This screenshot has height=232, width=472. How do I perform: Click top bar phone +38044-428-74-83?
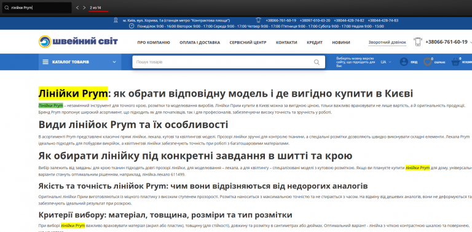tap(383, 20)
